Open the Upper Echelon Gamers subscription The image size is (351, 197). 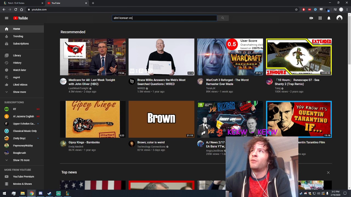(22, 124)
